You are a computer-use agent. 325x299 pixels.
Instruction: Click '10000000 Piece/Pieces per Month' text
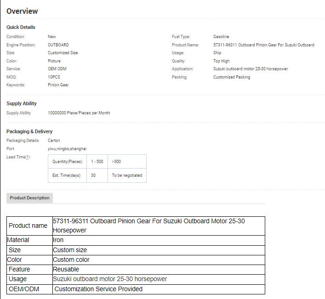[x=79, y=113]
